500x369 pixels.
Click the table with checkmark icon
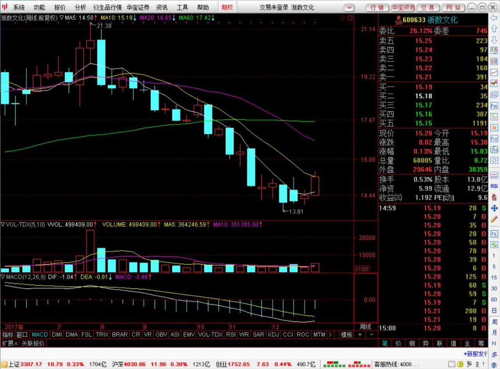tap(494, 51)
